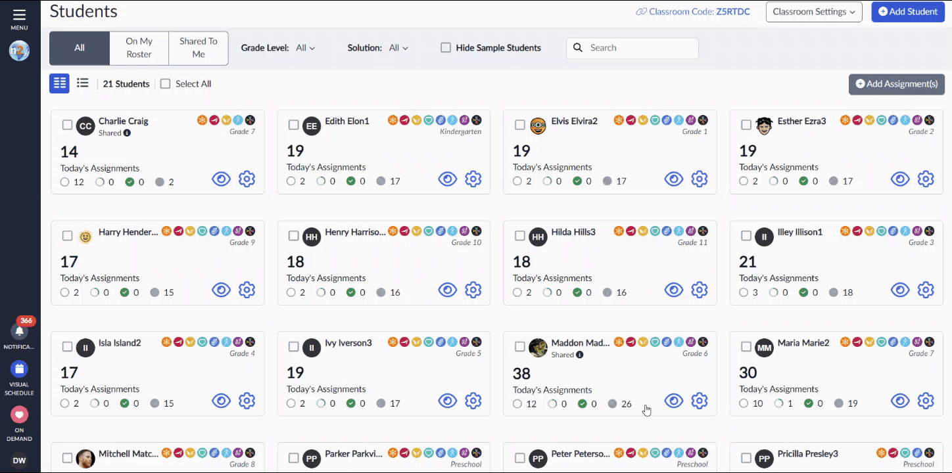
Task: Open settings gear for Edith Elon1
Action: tap(473, 179)
